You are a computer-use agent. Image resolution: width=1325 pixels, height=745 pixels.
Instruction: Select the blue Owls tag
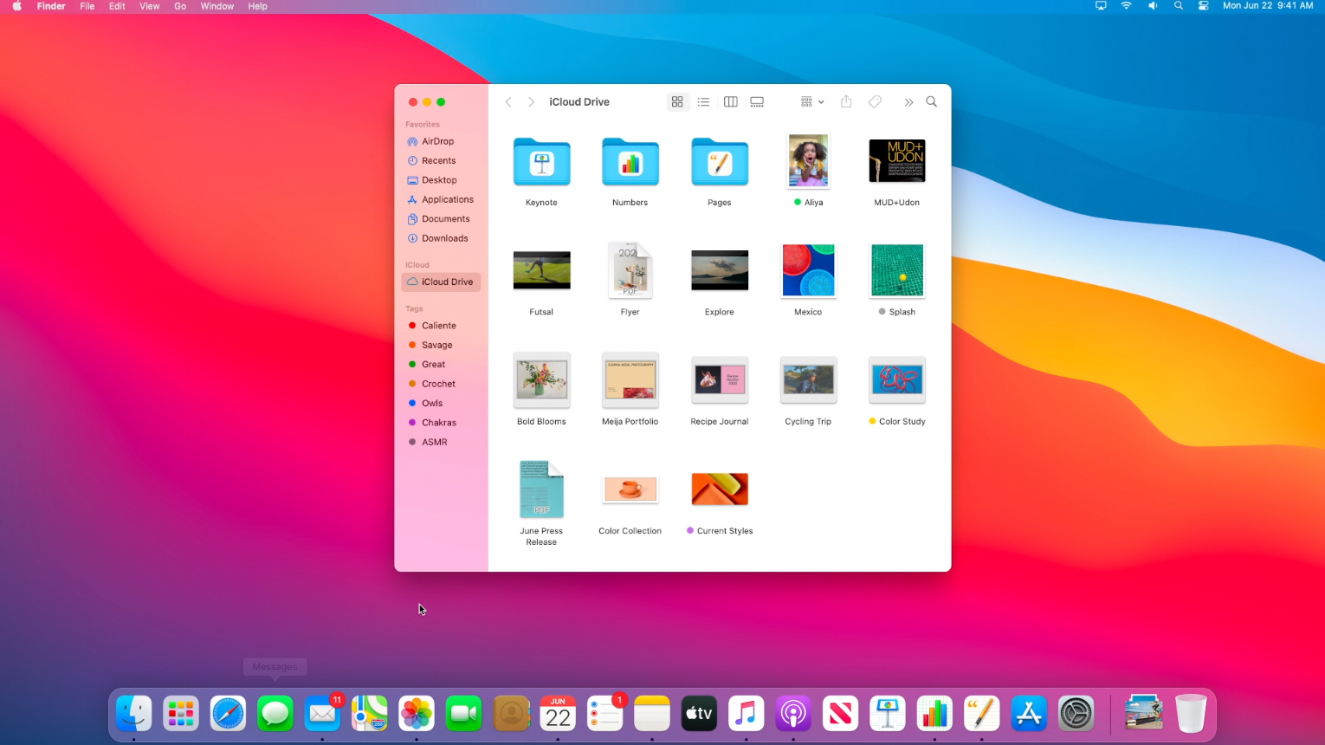pos(431,404)
